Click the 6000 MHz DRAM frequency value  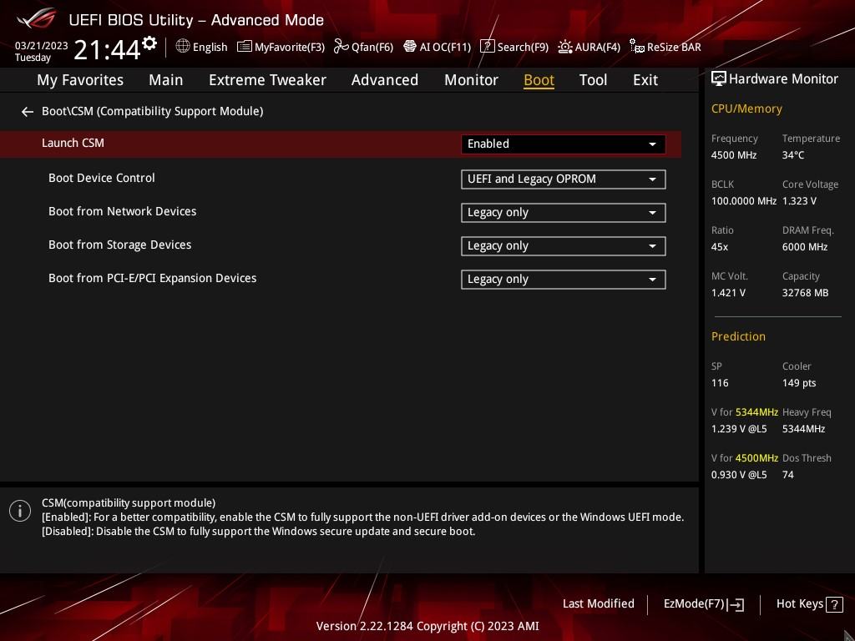pos(805,247)
